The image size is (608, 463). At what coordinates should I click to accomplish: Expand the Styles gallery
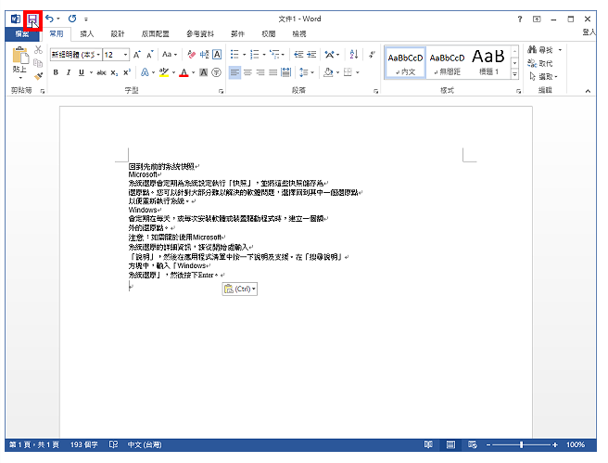514,73
